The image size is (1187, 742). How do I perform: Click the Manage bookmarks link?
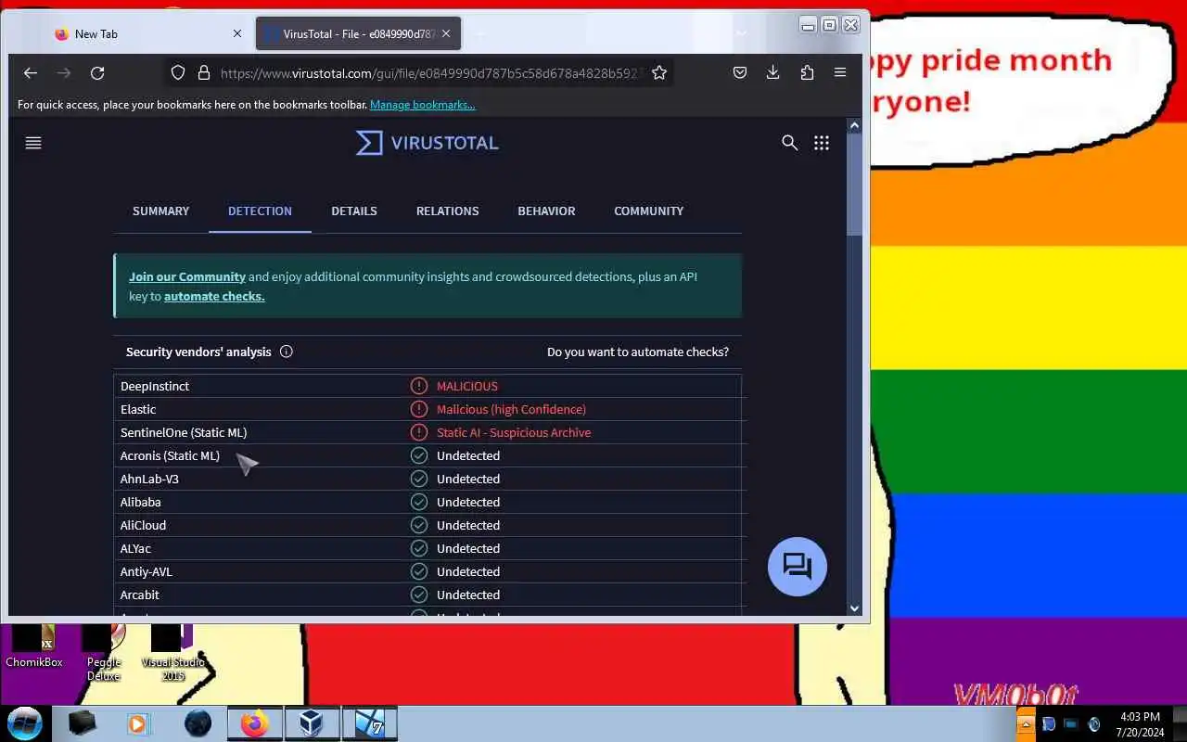click(x=422, y=105)
